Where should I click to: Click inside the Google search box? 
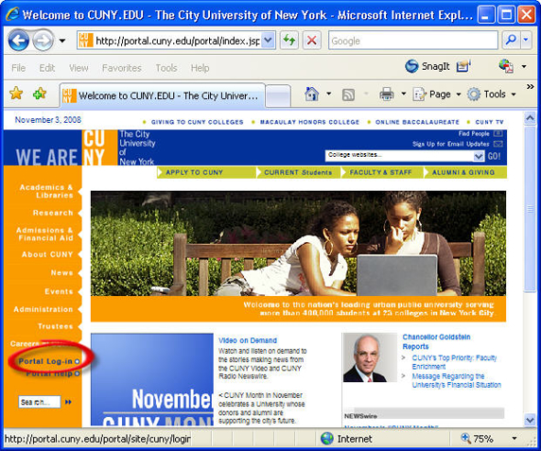(413, 41)
